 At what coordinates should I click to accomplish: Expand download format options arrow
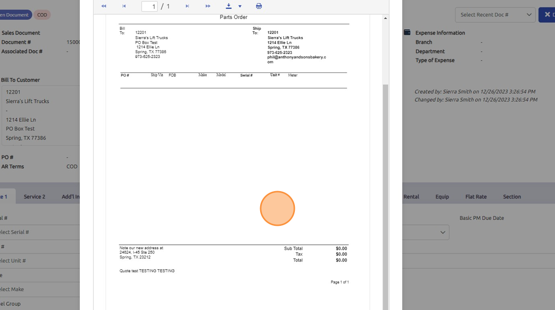[x=240, y=6]
